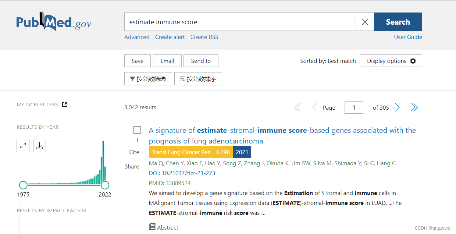The width and height of the screenshot is (456, 234).
Task: Open the Advanced search page
Action: point(137,37)
